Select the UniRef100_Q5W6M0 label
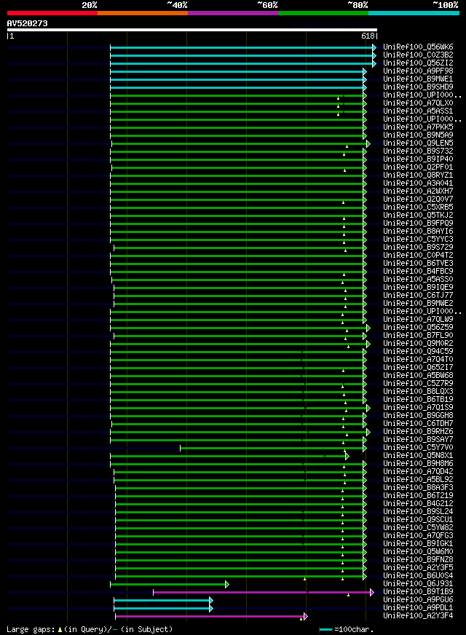The height and width of the screenshot is (635, 466). pyautogui.click(x=418, y=551)
